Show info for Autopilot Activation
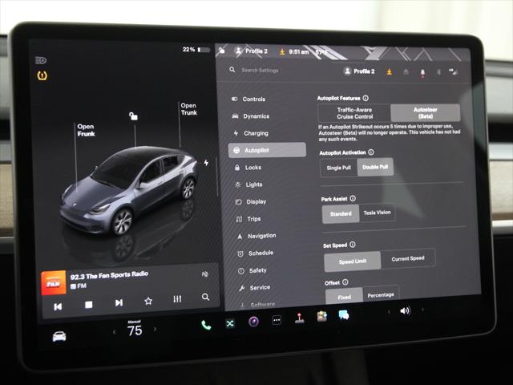 [371, 152]
